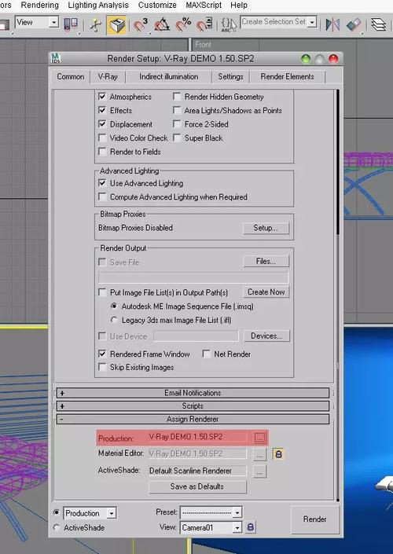
Task: Switch to the Common tab
Action: (x=71, y=77)
